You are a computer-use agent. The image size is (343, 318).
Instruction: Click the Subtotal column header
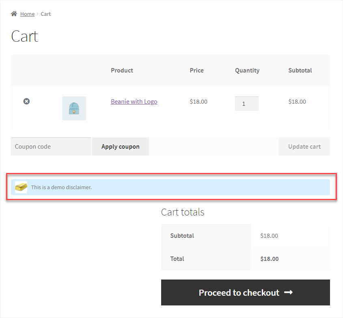(x=300, y=70)
